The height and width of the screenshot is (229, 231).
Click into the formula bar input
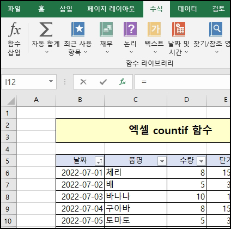point(183,82)
